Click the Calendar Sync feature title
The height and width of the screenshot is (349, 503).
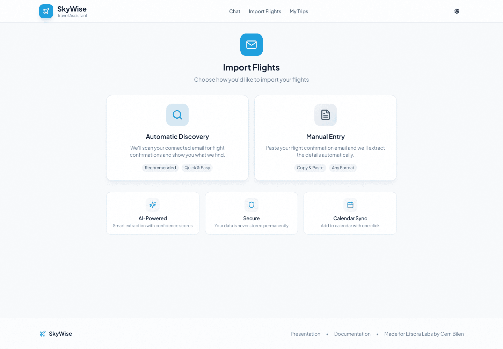[350, 218]
